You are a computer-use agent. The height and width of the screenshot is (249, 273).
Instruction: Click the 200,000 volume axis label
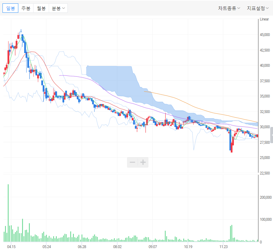266,197
